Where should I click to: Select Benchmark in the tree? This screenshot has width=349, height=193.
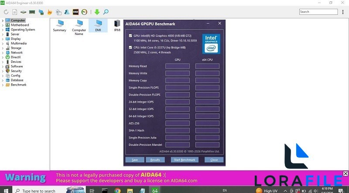click(x=19, y=85)
